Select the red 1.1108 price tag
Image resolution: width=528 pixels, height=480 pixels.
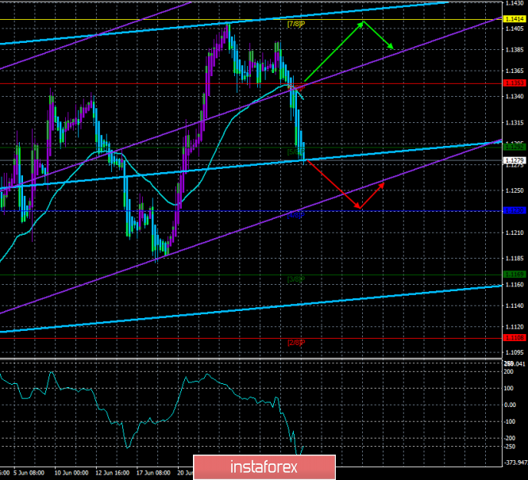[515, 338]
